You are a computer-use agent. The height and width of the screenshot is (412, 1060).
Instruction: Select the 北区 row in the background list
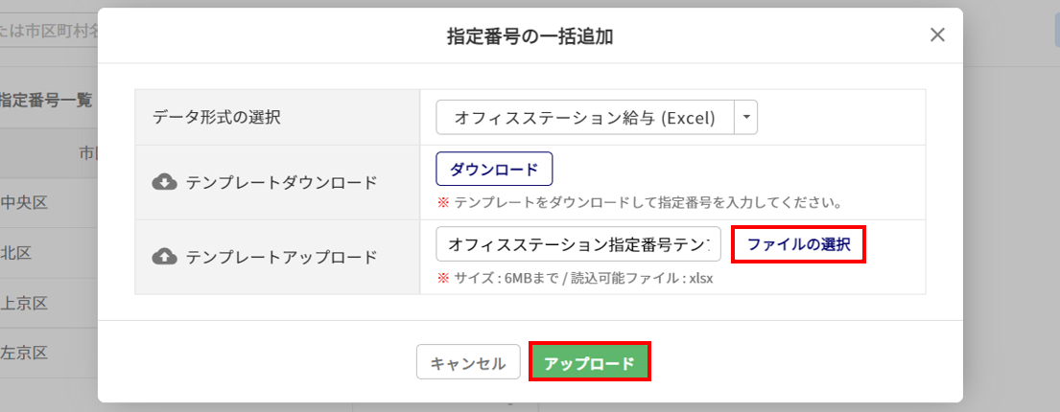(x=17, y=253)
